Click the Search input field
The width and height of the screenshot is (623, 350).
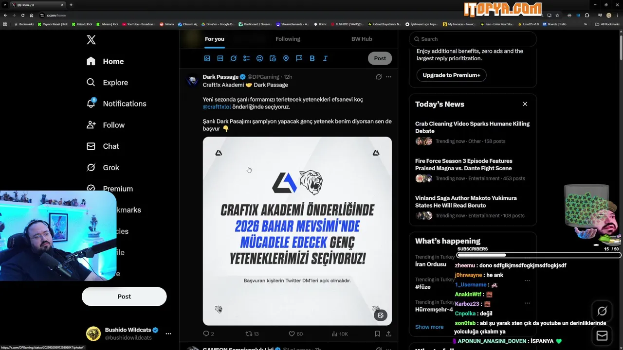tap(473, 39)
